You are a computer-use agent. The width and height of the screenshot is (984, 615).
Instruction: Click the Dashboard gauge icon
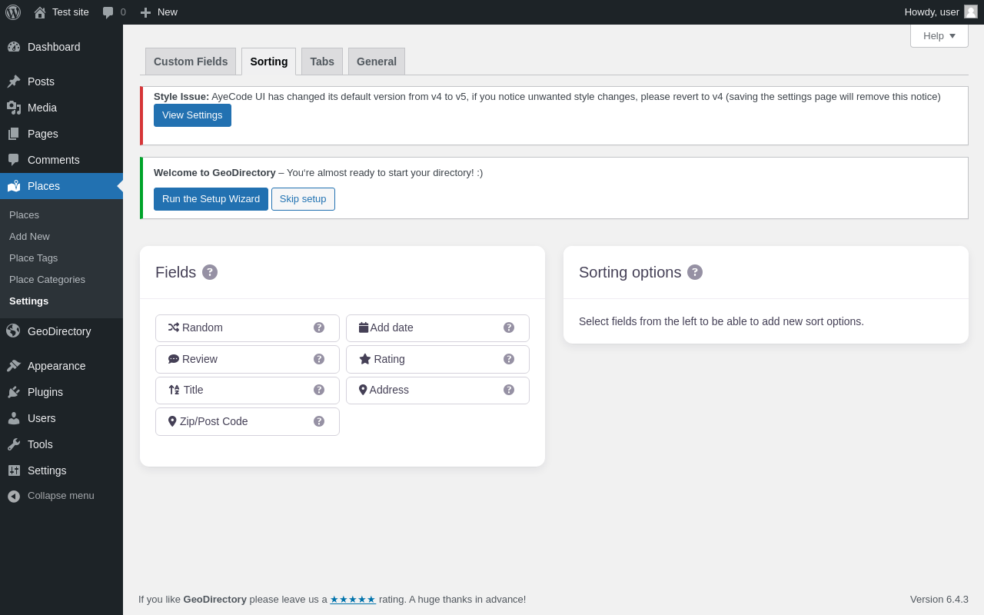pos(14,47)
